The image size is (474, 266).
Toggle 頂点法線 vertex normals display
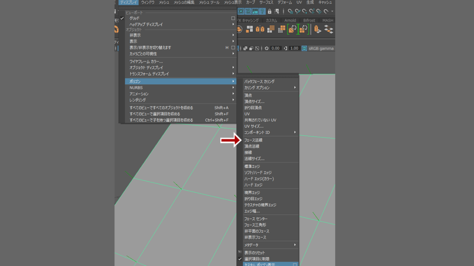coord(268,146)
